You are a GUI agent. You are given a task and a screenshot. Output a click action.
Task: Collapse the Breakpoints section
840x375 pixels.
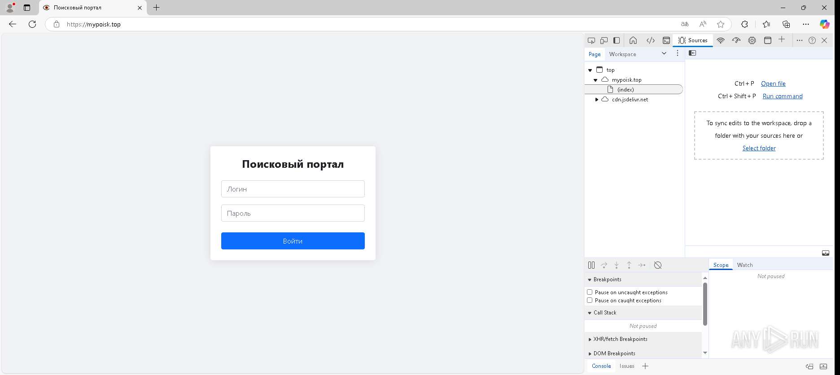click(x=590, y=279)
